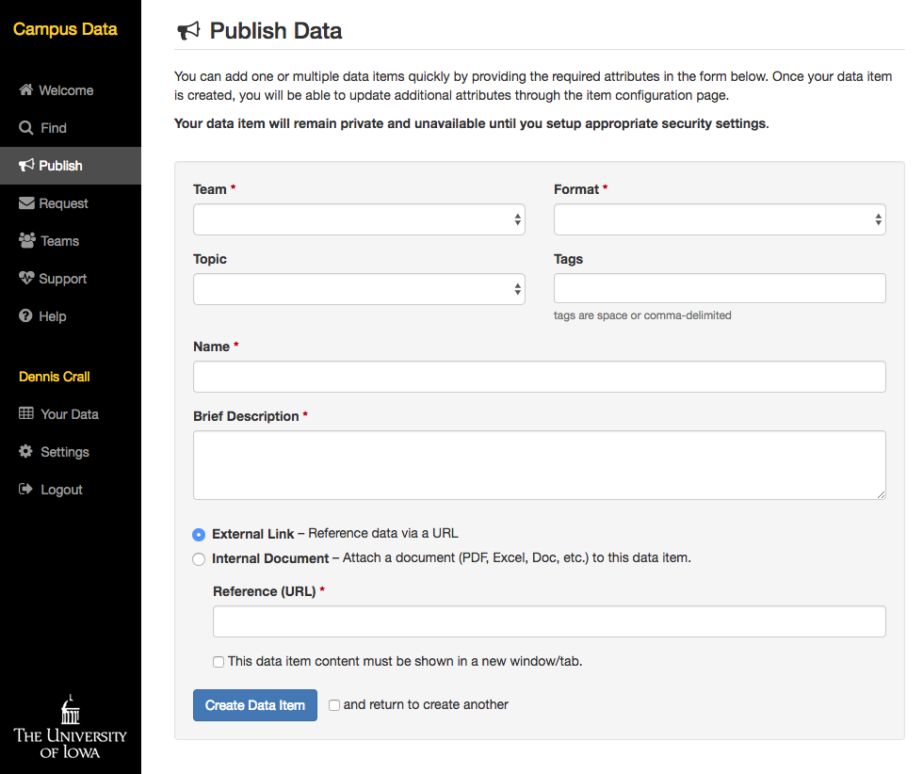
Task: Open the Topic dropdown
Action: (359, 289)
